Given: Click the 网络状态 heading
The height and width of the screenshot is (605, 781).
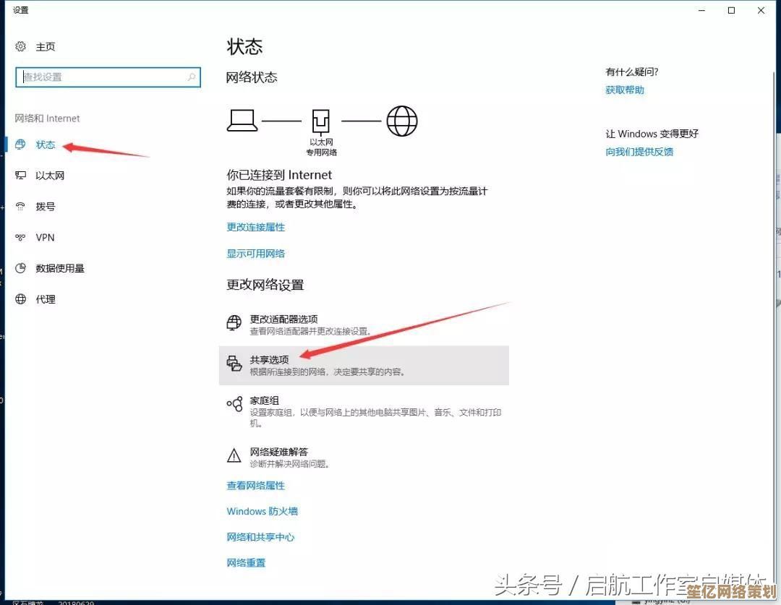Looking at the screenshot, I should click(252, 77).
